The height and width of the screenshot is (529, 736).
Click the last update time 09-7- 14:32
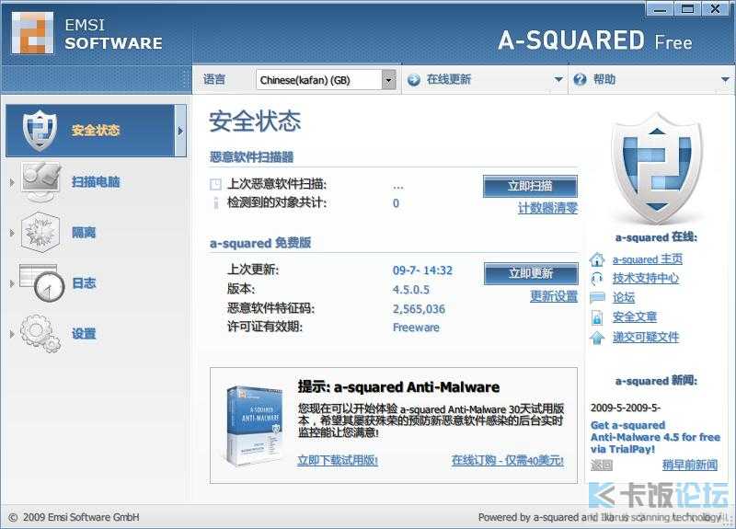pos(422,270)
